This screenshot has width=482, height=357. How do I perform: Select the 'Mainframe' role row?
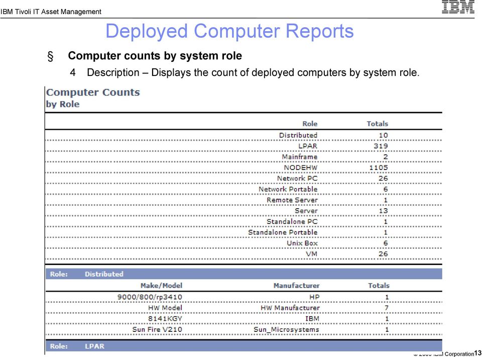pyautogui.click(x=244, y=157)
